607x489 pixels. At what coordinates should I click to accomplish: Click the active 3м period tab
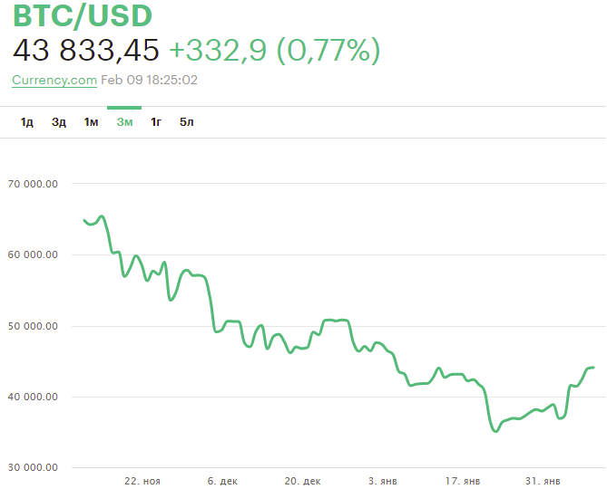124,122
